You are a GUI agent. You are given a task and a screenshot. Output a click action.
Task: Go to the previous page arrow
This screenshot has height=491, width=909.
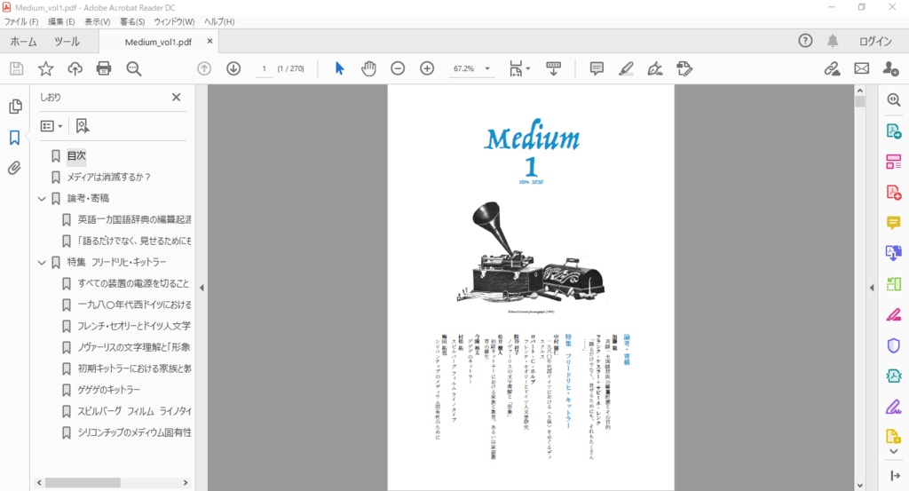(204, 68)
